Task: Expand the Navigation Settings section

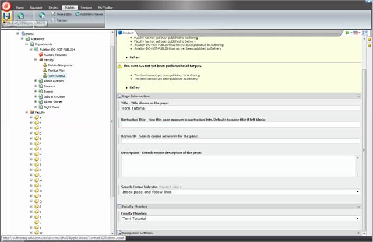Action: 358,233
